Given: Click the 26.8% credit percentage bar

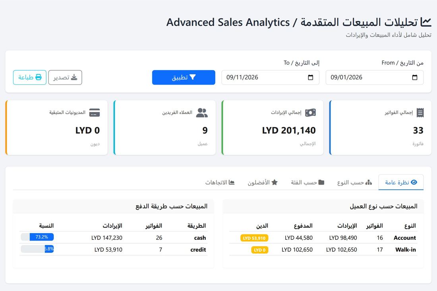Looking at the screenshot, I should click(x=49, y=249).
